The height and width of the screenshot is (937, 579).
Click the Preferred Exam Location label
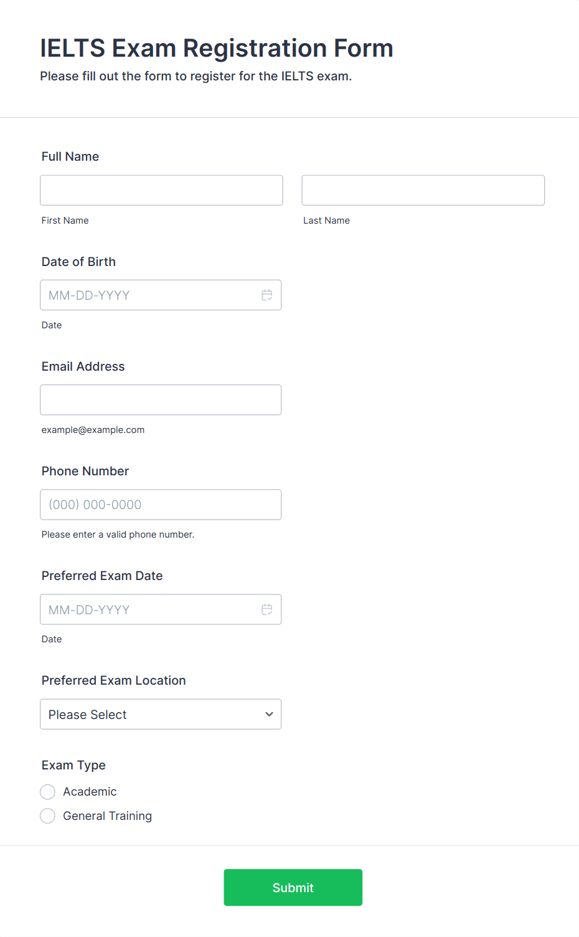click(x=114, y=680)
